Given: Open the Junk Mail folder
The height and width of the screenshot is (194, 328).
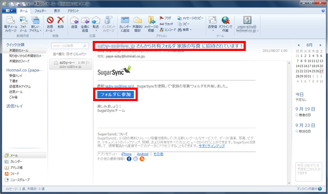Looking at the screenshot, I should coord(16,92).
